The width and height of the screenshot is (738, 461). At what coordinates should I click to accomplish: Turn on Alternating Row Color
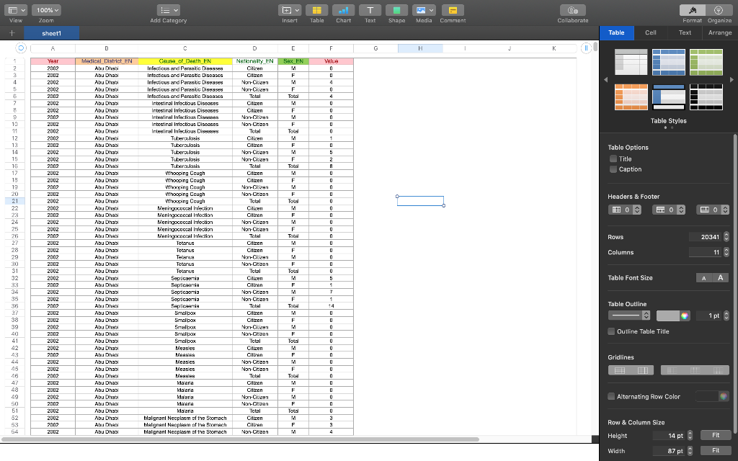point(612,396)
